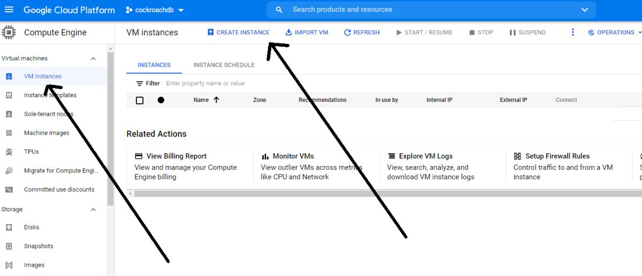
Task: Click the Suspend button
Action: [528, 32]
